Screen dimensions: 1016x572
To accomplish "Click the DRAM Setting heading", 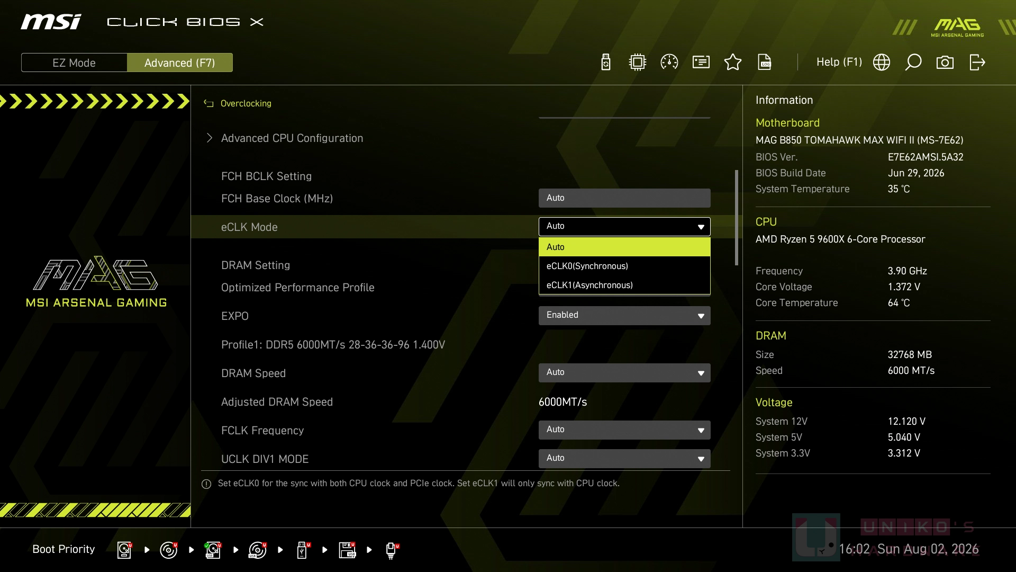I will coord(256,265).
